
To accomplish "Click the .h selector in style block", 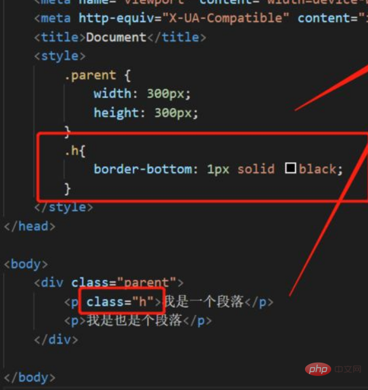I will coord(72,151).
